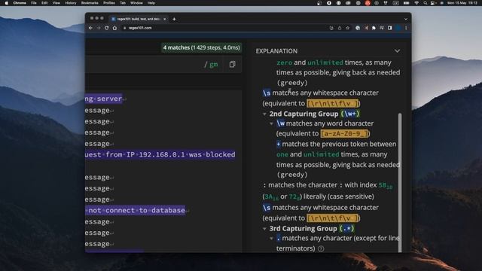
Task: Click highlighted match 'uest from IP 192.168.0.1 was blocked'
Action: (160, 154)
